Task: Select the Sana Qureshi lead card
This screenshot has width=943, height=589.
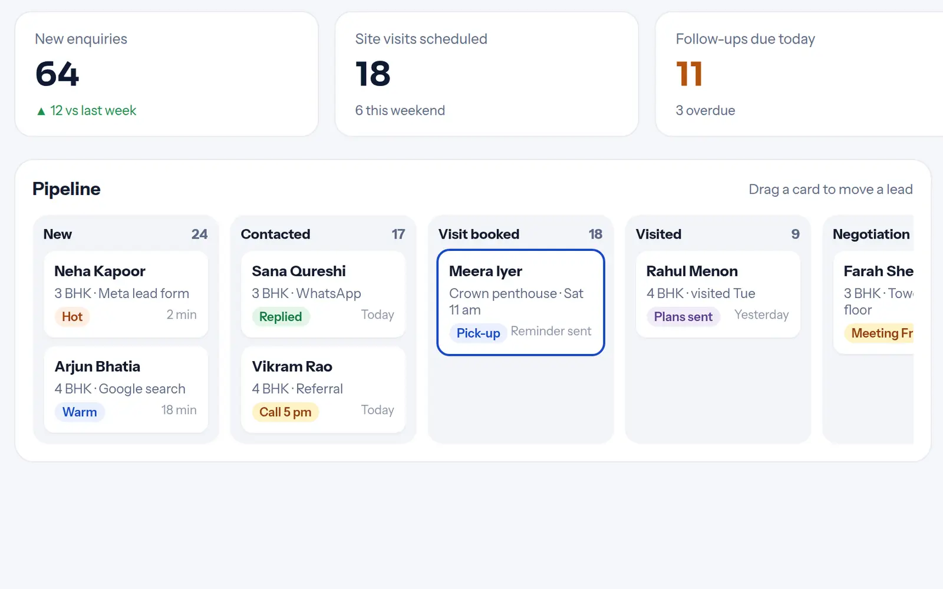Action: 324,294
